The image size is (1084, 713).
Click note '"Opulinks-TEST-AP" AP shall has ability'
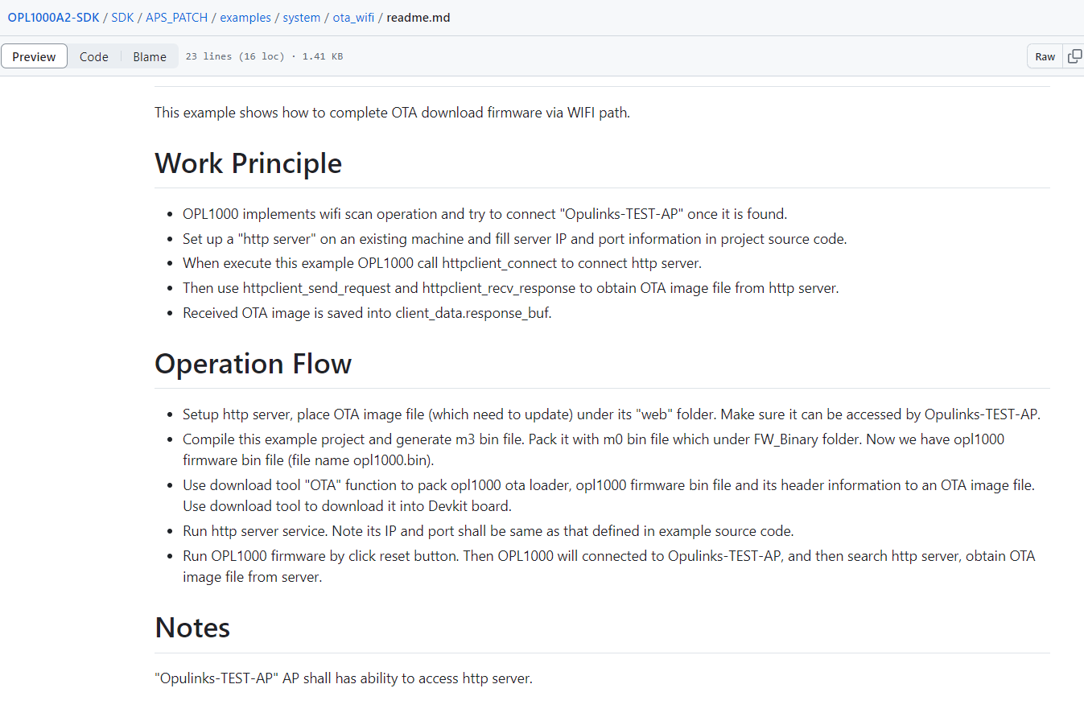click(x=344, y=678)
